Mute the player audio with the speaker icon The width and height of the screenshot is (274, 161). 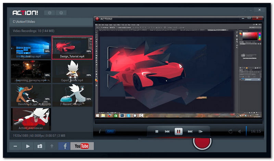point(240,132)
